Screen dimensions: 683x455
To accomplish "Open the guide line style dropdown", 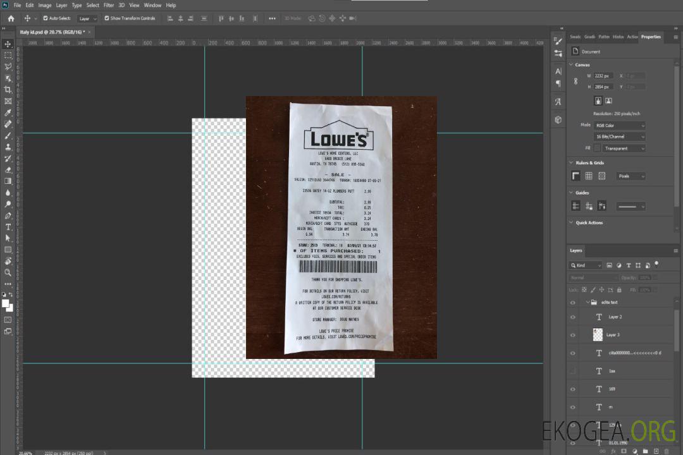I will [x=631, y=207].
